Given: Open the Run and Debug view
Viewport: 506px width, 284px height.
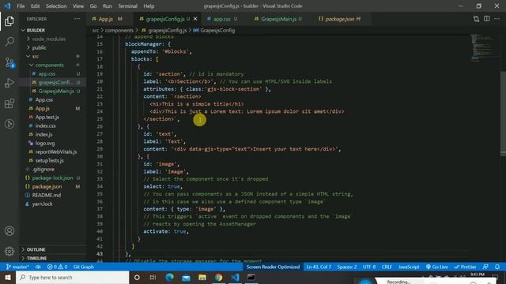Looking at the screenshot, I should (9, 83).
